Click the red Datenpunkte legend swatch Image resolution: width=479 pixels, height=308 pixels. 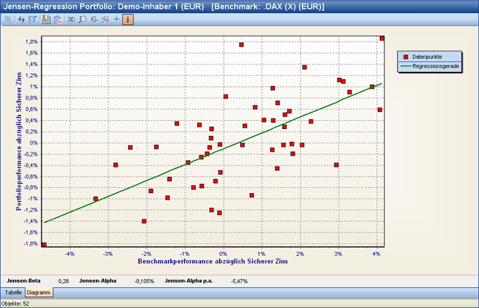coord(406,56)
